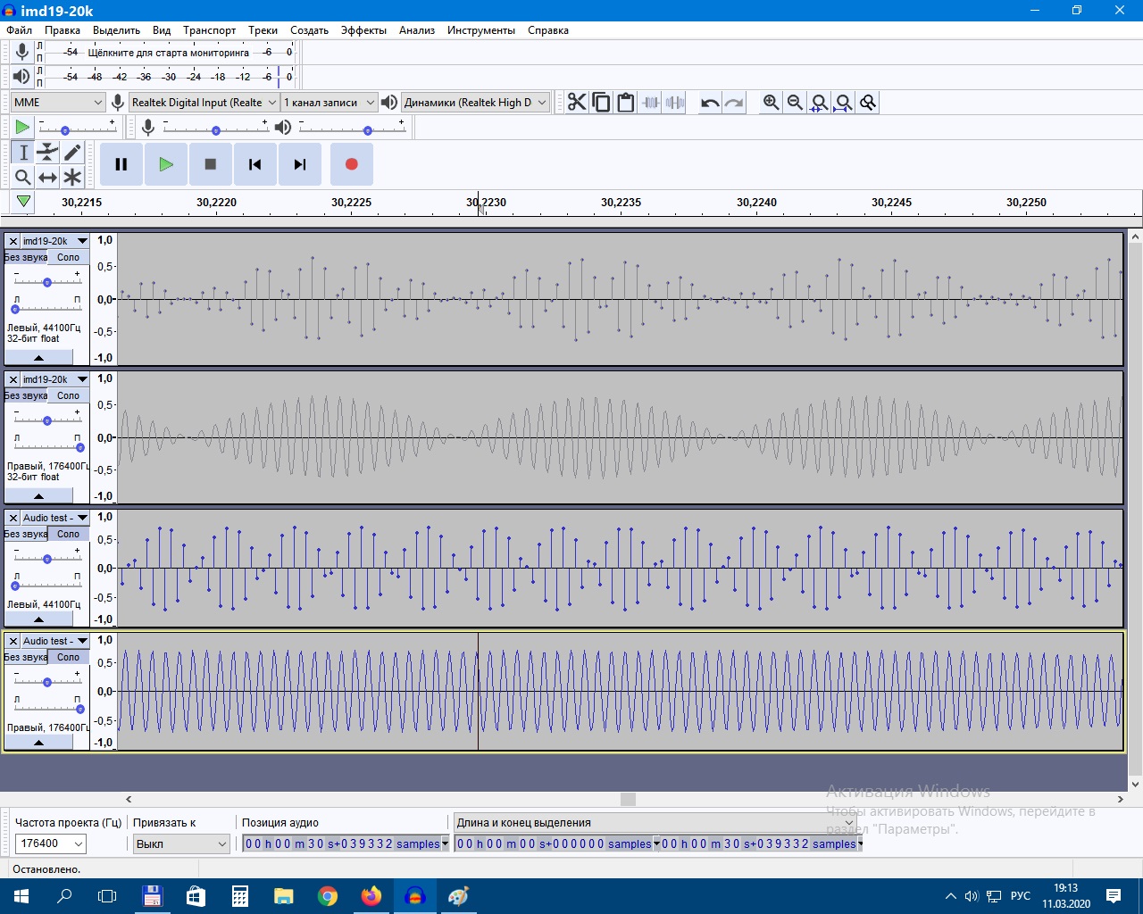Open the Длина и конец выделения dropdown

[655, 823]
